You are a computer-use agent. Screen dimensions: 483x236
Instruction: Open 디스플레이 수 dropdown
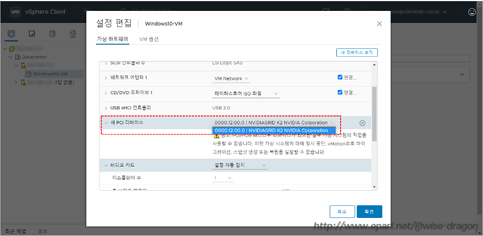(223, 178)
